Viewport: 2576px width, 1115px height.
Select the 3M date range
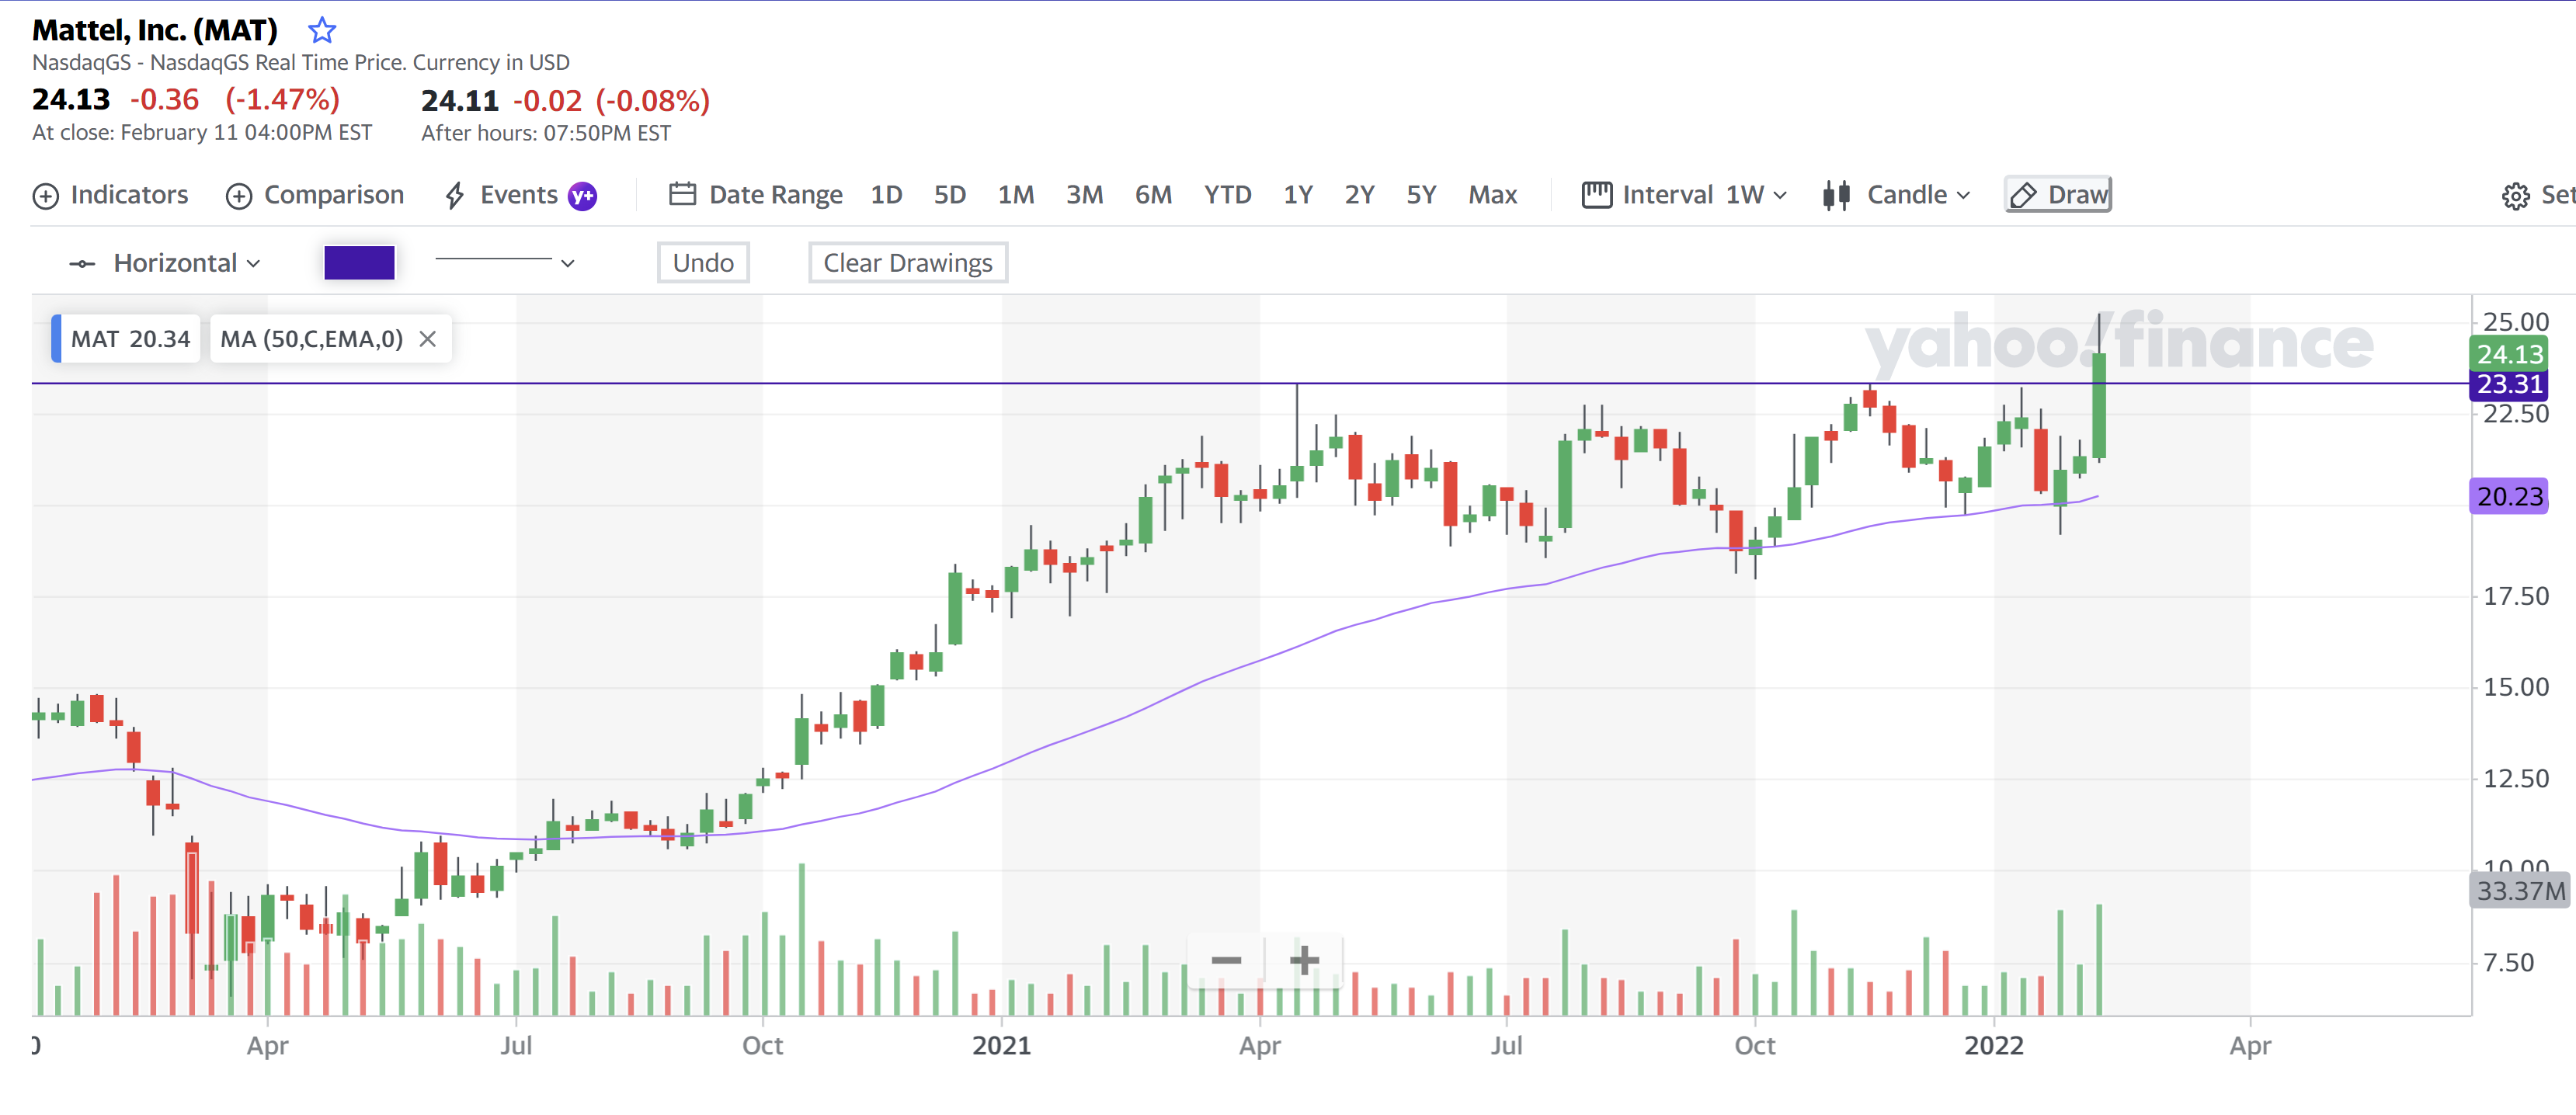pos(1085,195)
